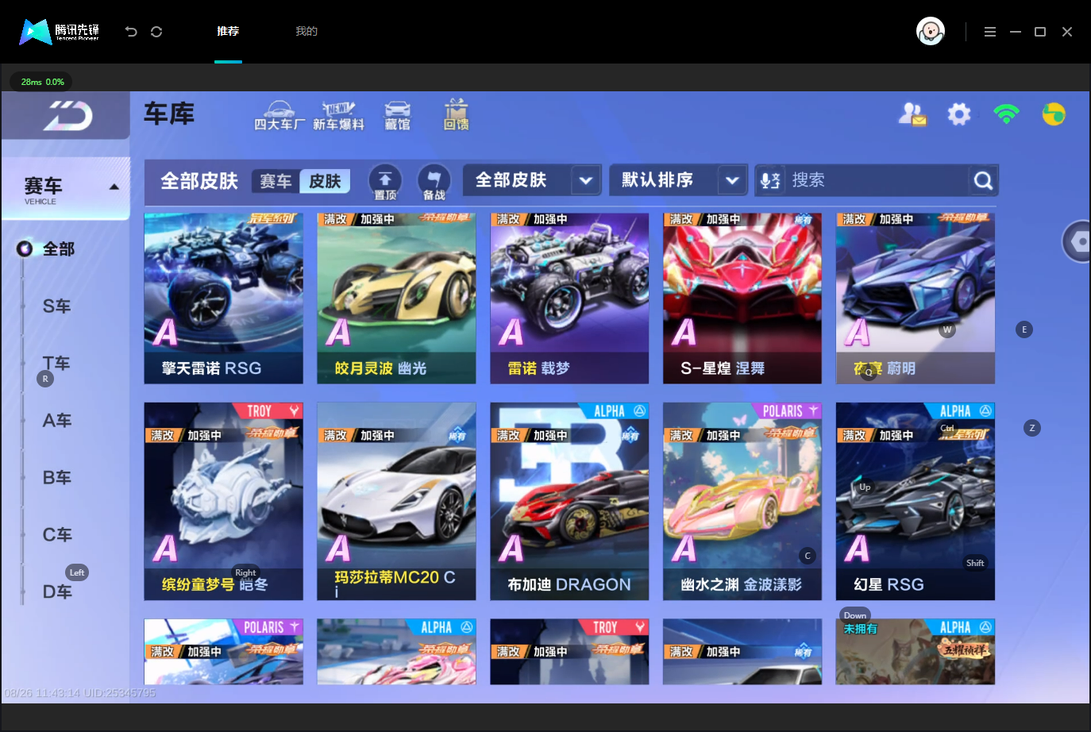
Task: Switch the toggle to 赛车
Action: [x=276, y=182]
